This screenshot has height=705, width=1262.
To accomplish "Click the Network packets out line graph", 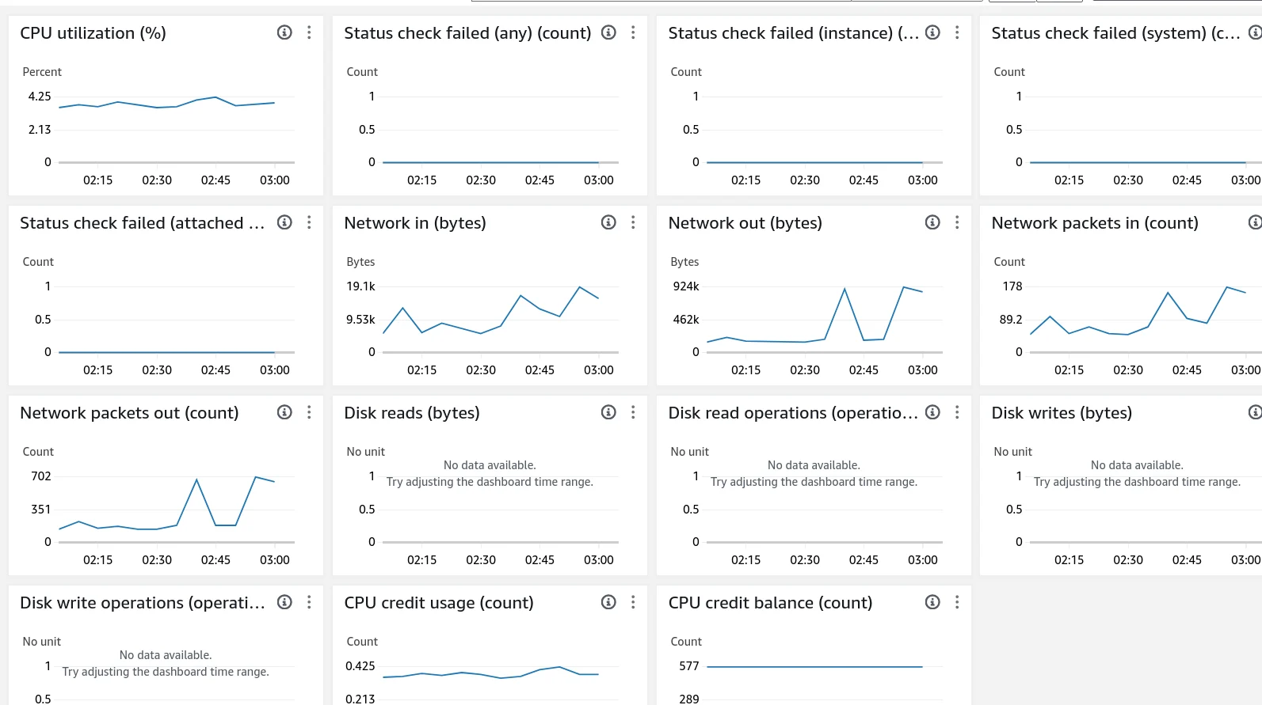I will [x=166, y=503].
